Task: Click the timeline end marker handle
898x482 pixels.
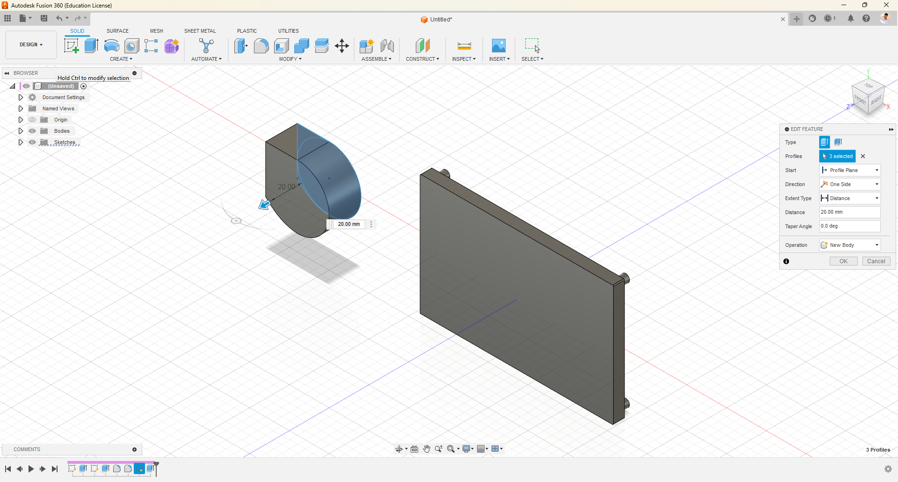Action: pyautogui.click(x=156, y=468)
